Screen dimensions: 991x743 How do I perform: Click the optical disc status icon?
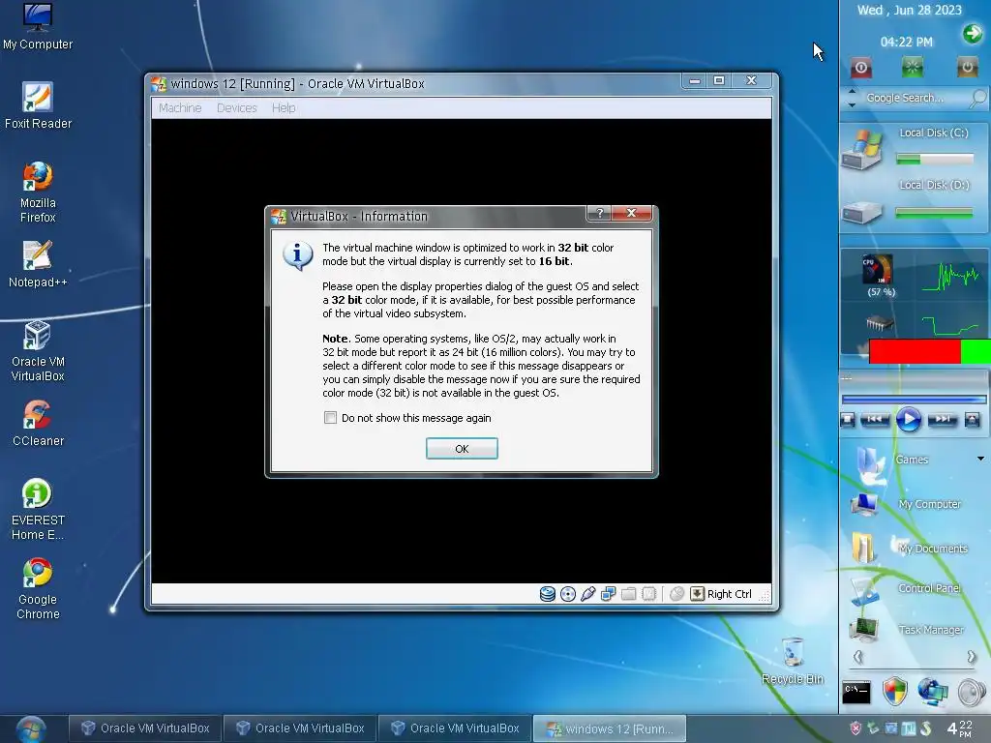[567, 594]
